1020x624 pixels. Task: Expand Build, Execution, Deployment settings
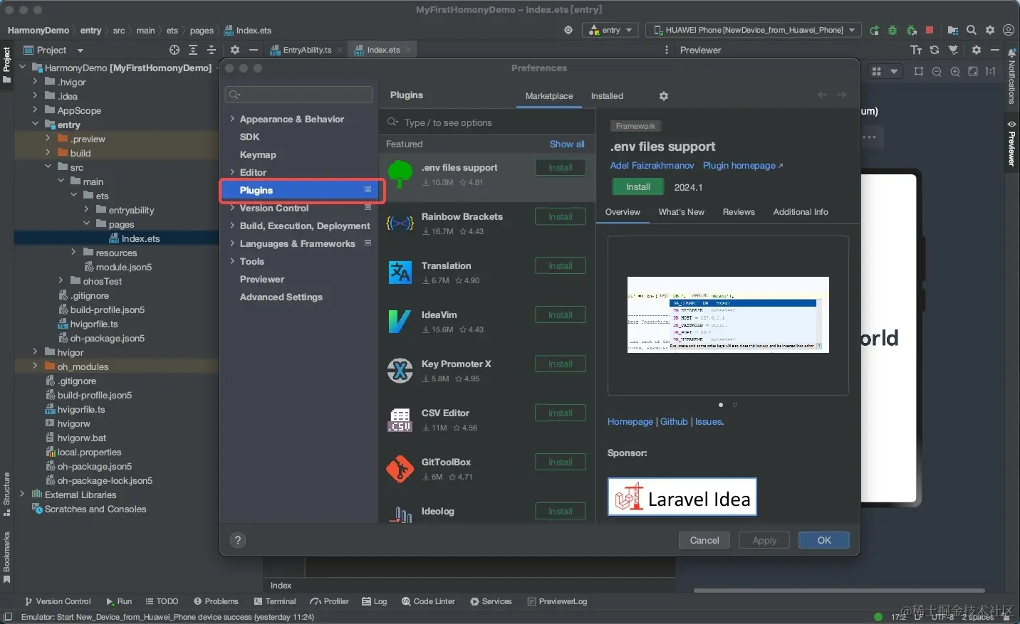point(232,226)
